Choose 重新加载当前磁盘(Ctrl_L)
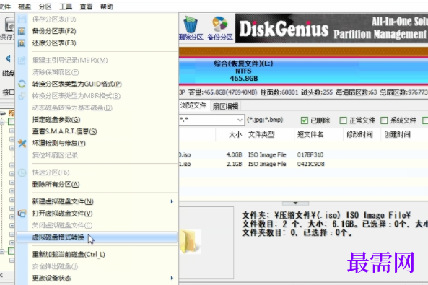Image resolution: width=428 pixels, height=285 pixels. tap(97, 255)
